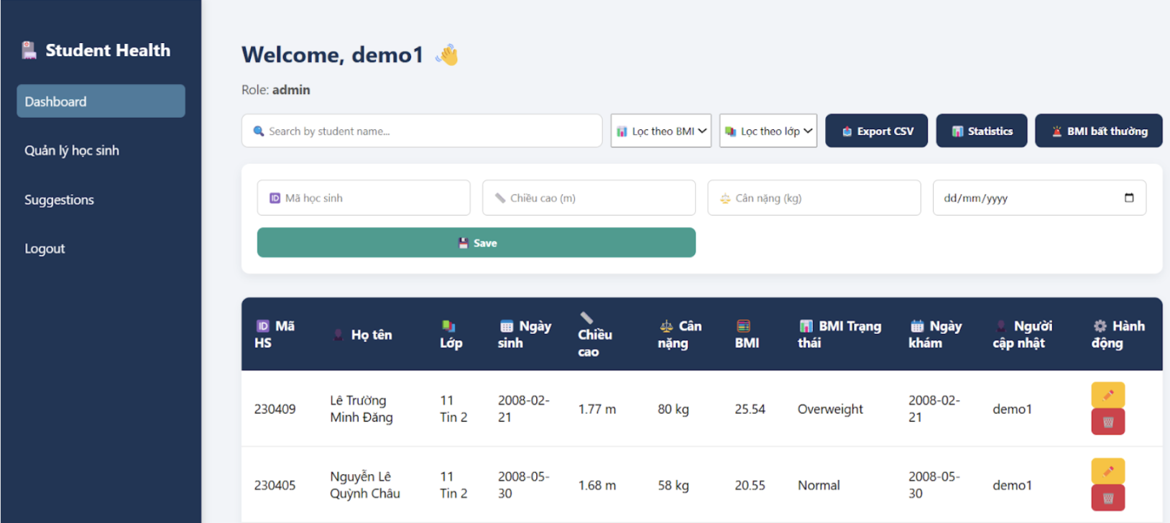Expand the Lọc theo BMI dropdown
The image size is (1170, 523).
660,131
